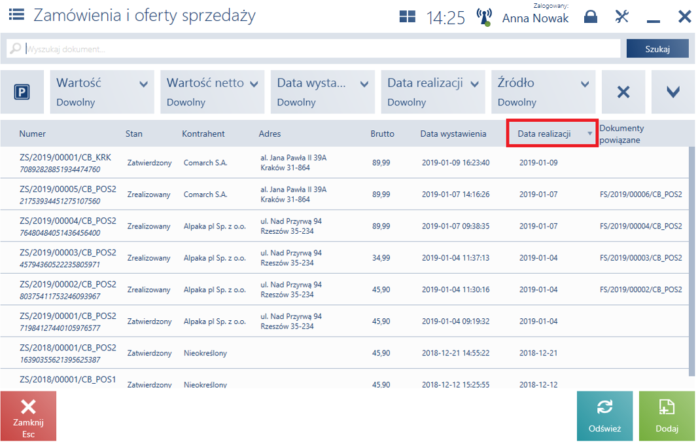Viewport: 698px width, 442px height.
Task: Sort by the Numer column header
Action: 33,134
